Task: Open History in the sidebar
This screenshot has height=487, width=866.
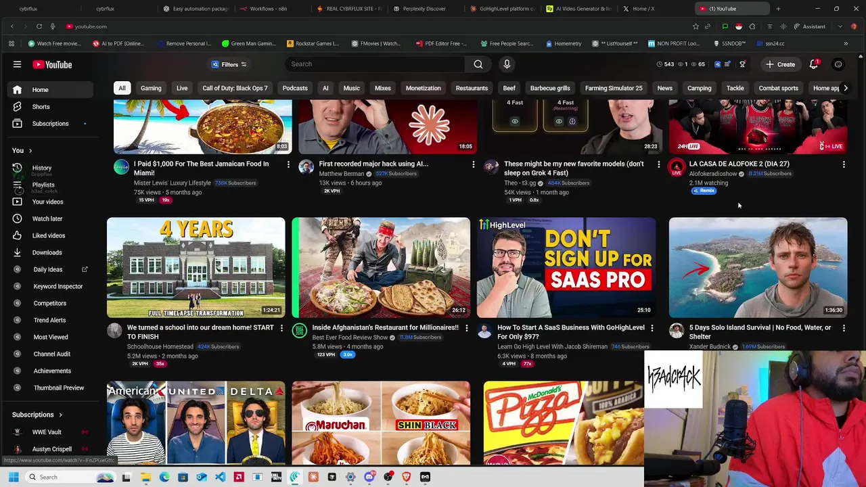Action: (x=41, y=168)
